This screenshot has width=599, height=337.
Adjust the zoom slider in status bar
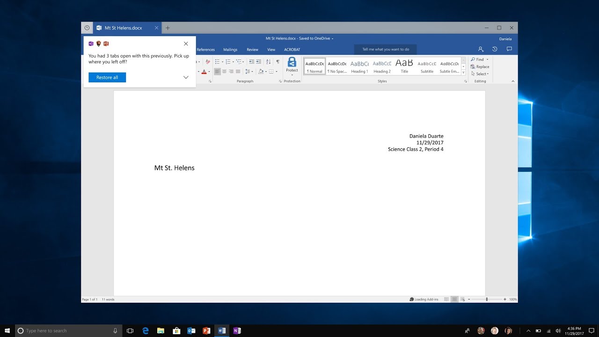(487, 299)
